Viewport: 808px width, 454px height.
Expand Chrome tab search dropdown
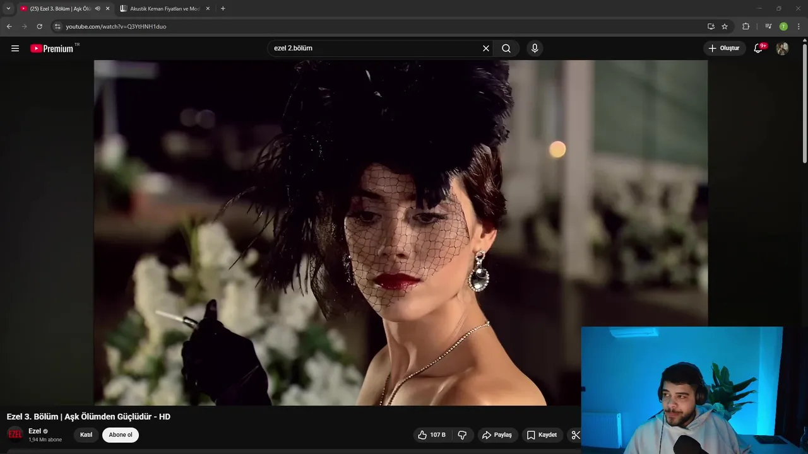click(8, 8)
